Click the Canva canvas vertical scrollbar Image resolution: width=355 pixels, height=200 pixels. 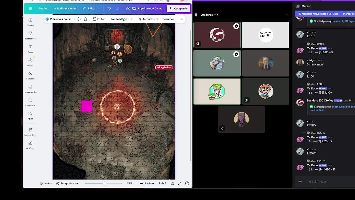(190, 96)
